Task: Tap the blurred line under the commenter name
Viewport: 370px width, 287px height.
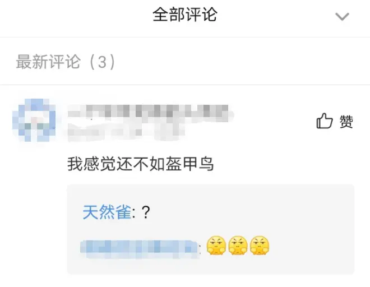Action: click(x=126, y=131)
